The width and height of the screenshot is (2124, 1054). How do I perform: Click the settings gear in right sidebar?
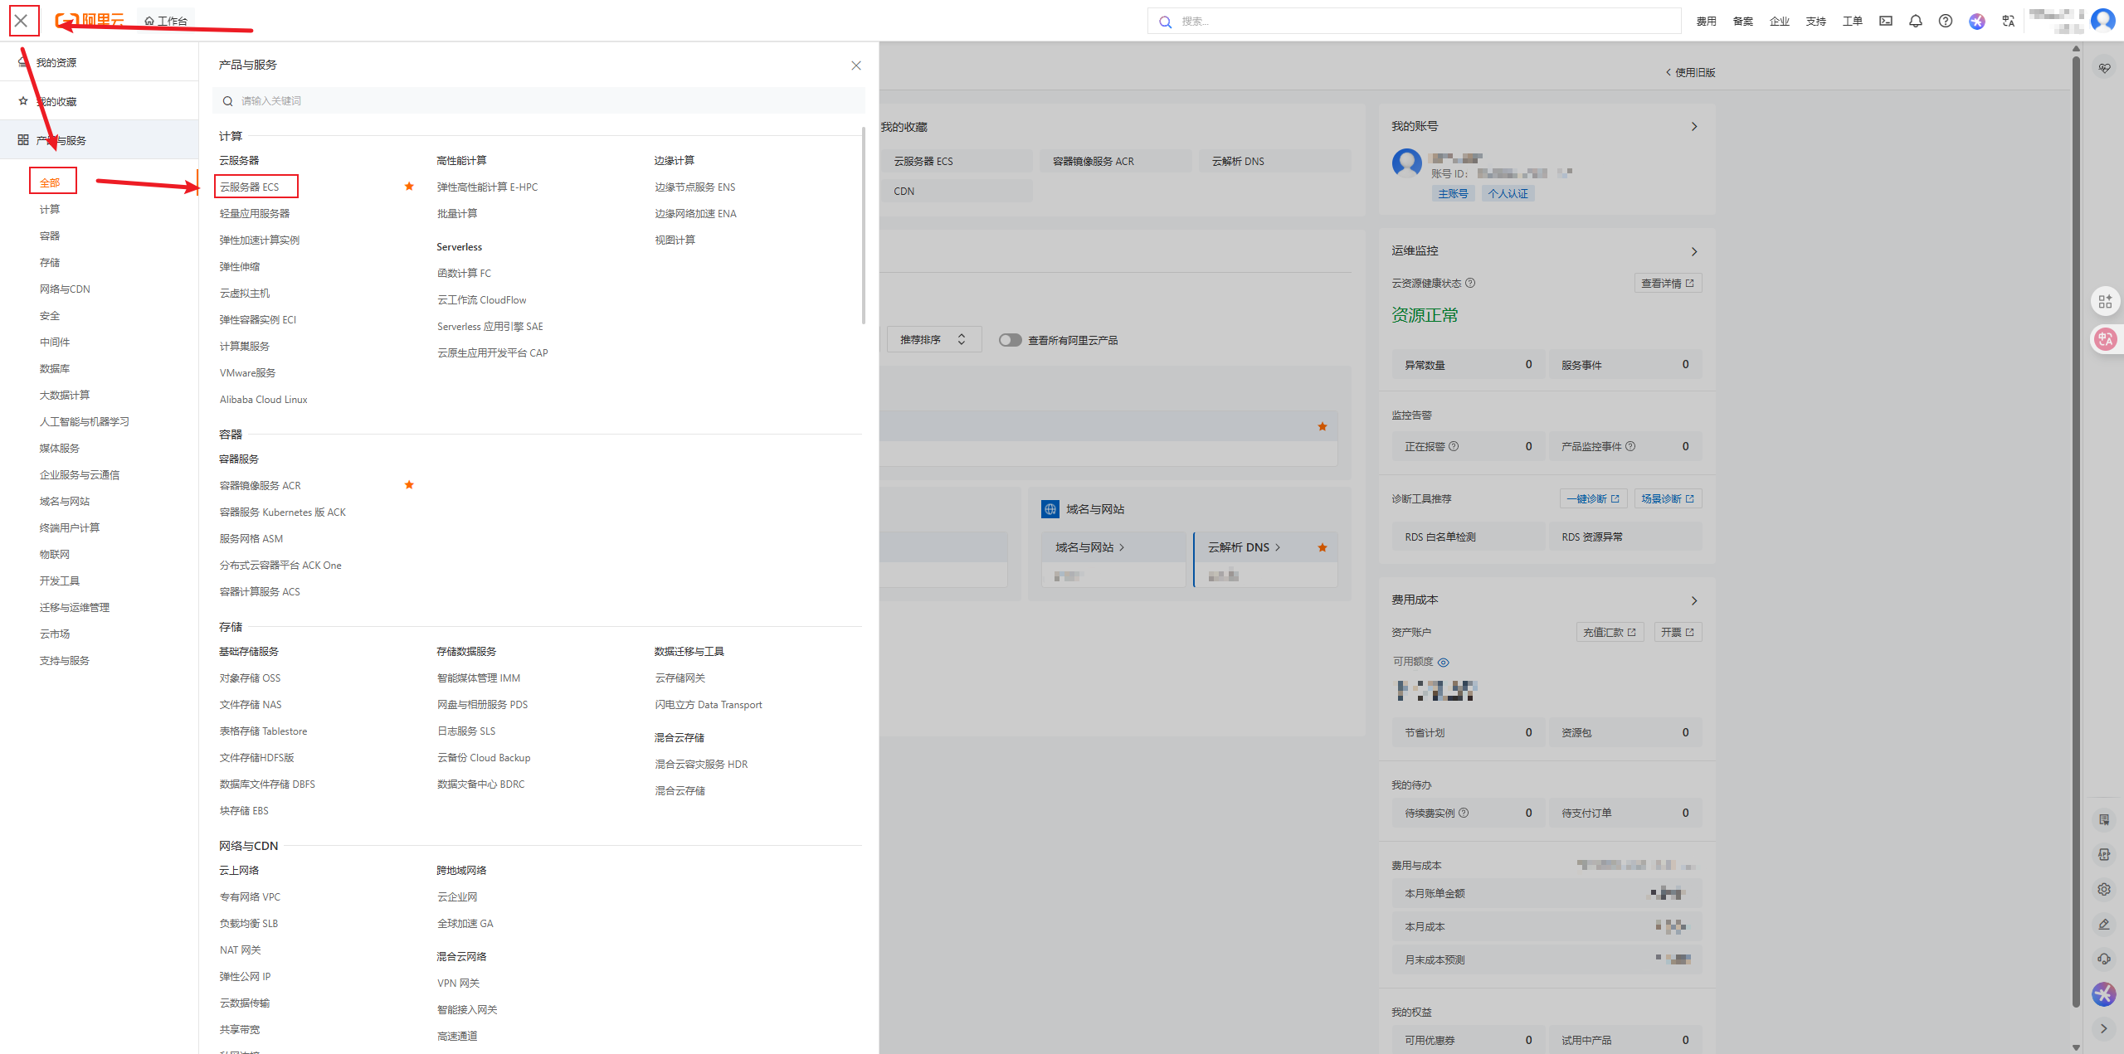2104,889
